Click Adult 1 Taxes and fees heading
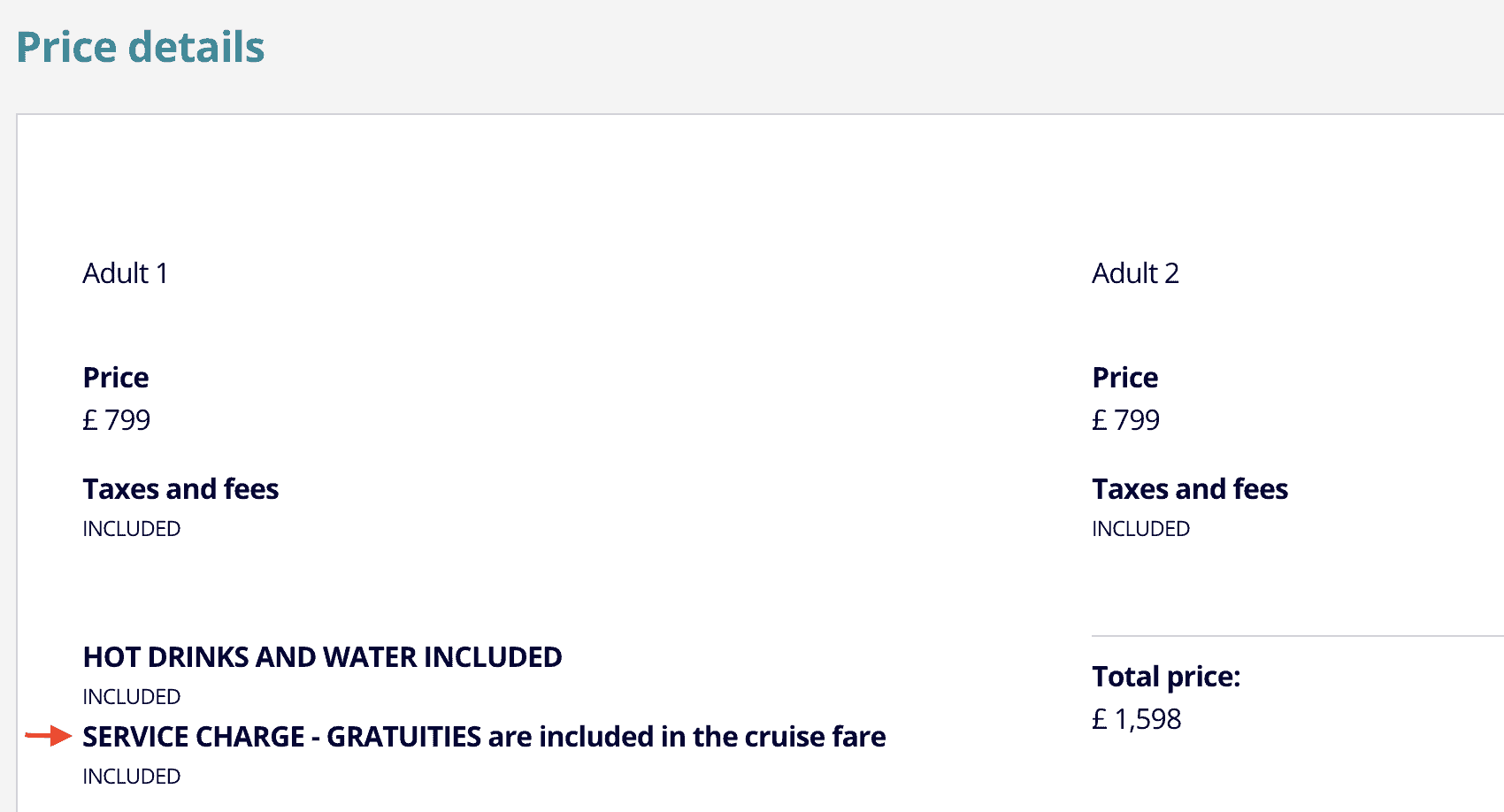Image resolution: width=1504 pixels, height=812 pixels. [x=180, y=489]
